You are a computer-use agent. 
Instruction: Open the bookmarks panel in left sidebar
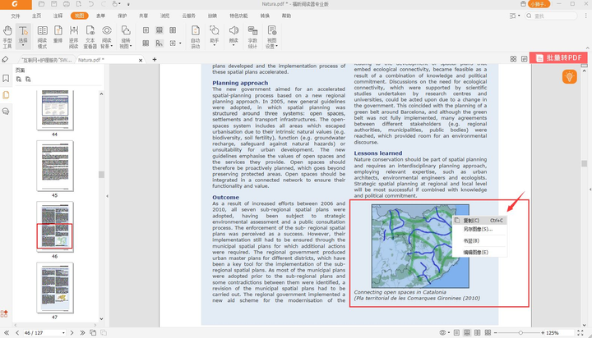6,79
